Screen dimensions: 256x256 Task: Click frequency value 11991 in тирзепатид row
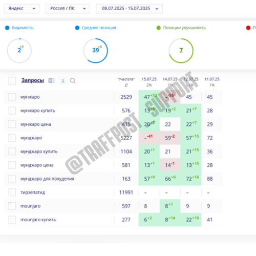tap(126, 193)
